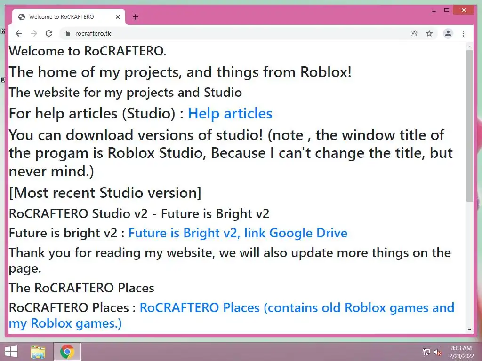The image size is (482, 361).
Task: Maximize the Chrome window
Action: point(447,10)
